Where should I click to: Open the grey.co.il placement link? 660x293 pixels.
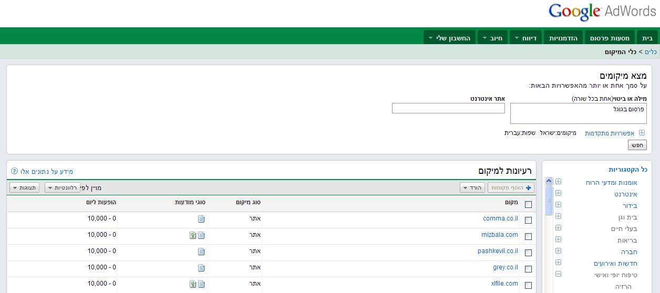click(506, 267)
